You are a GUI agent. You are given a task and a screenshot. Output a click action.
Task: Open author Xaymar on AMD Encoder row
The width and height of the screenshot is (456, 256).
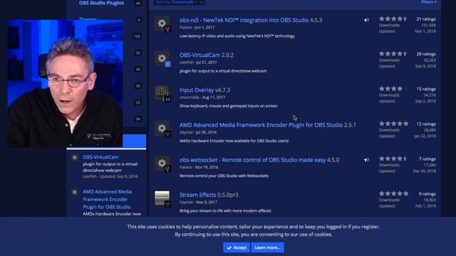coord(186,132)
